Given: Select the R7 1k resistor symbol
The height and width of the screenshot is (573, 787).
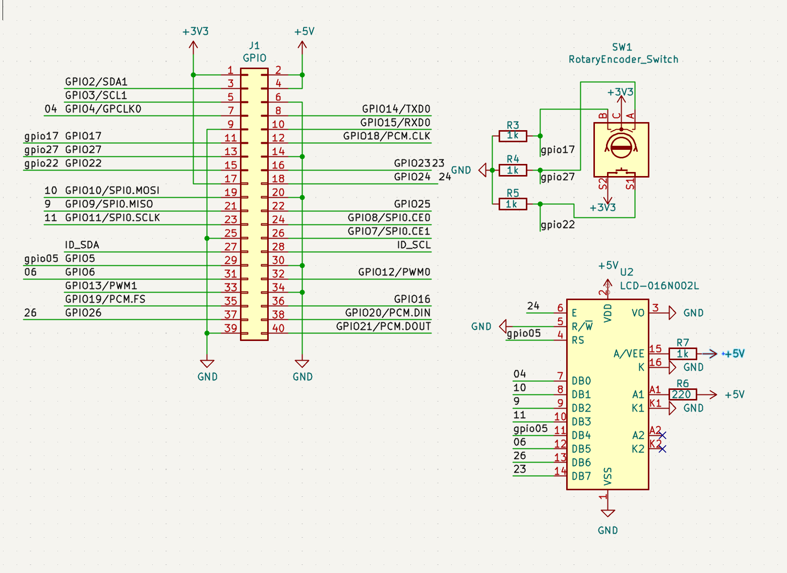Looking at the screenshot, I should coord(682,354).
